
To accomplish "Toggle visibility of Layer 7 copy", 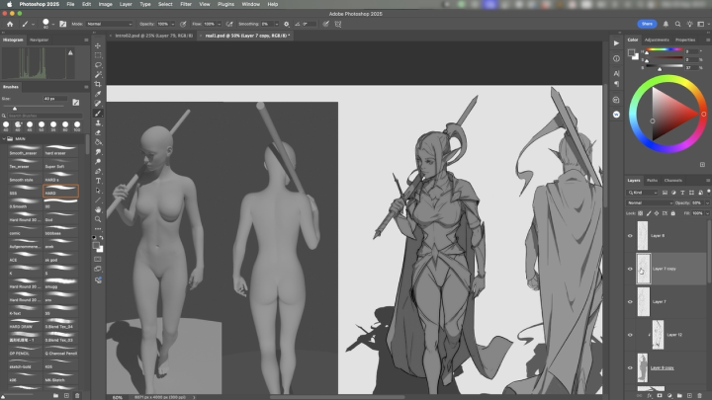I will tap(631, 268).
